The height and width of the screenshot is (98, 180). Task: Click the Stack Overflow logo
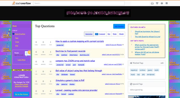[21, 3]
